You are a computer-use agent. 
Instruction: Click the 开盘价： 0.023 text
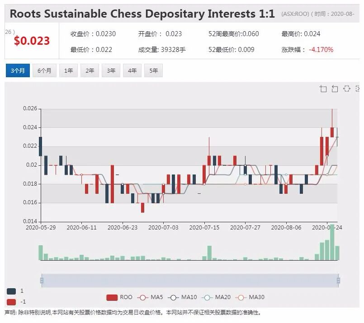point(160,34)
